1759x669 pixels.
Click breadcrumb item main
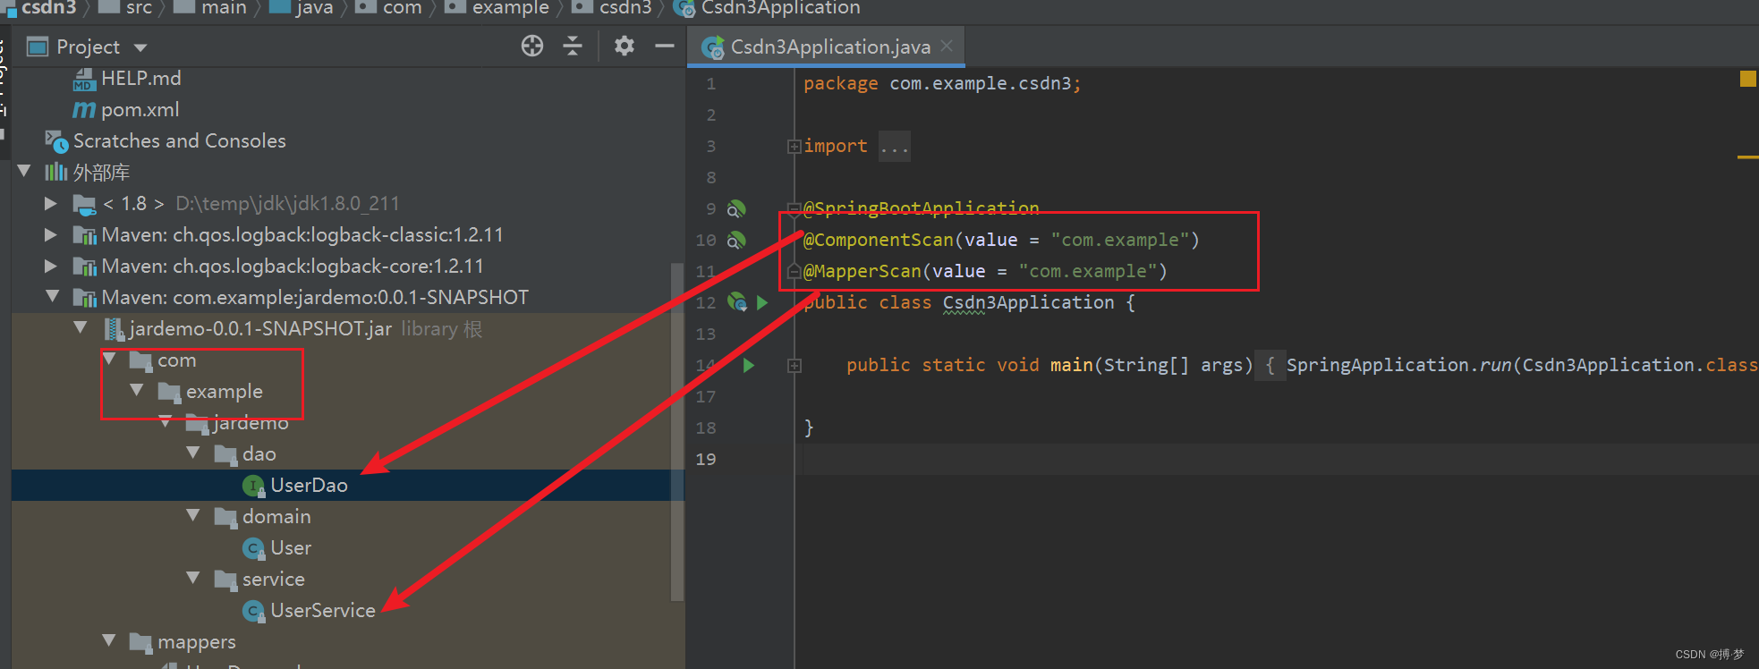(224, 8)
